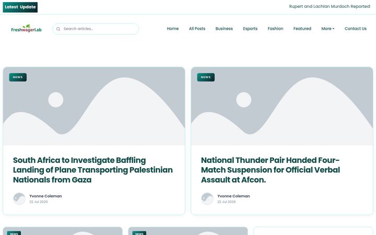
Task: Open the National Thunder suspension article thumbnail
Action: 282,106
